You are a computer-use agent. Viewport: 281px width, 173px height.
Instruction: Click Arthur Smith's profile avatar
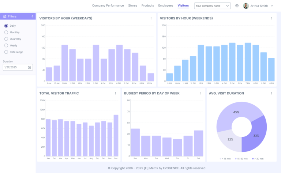point(246,6)
